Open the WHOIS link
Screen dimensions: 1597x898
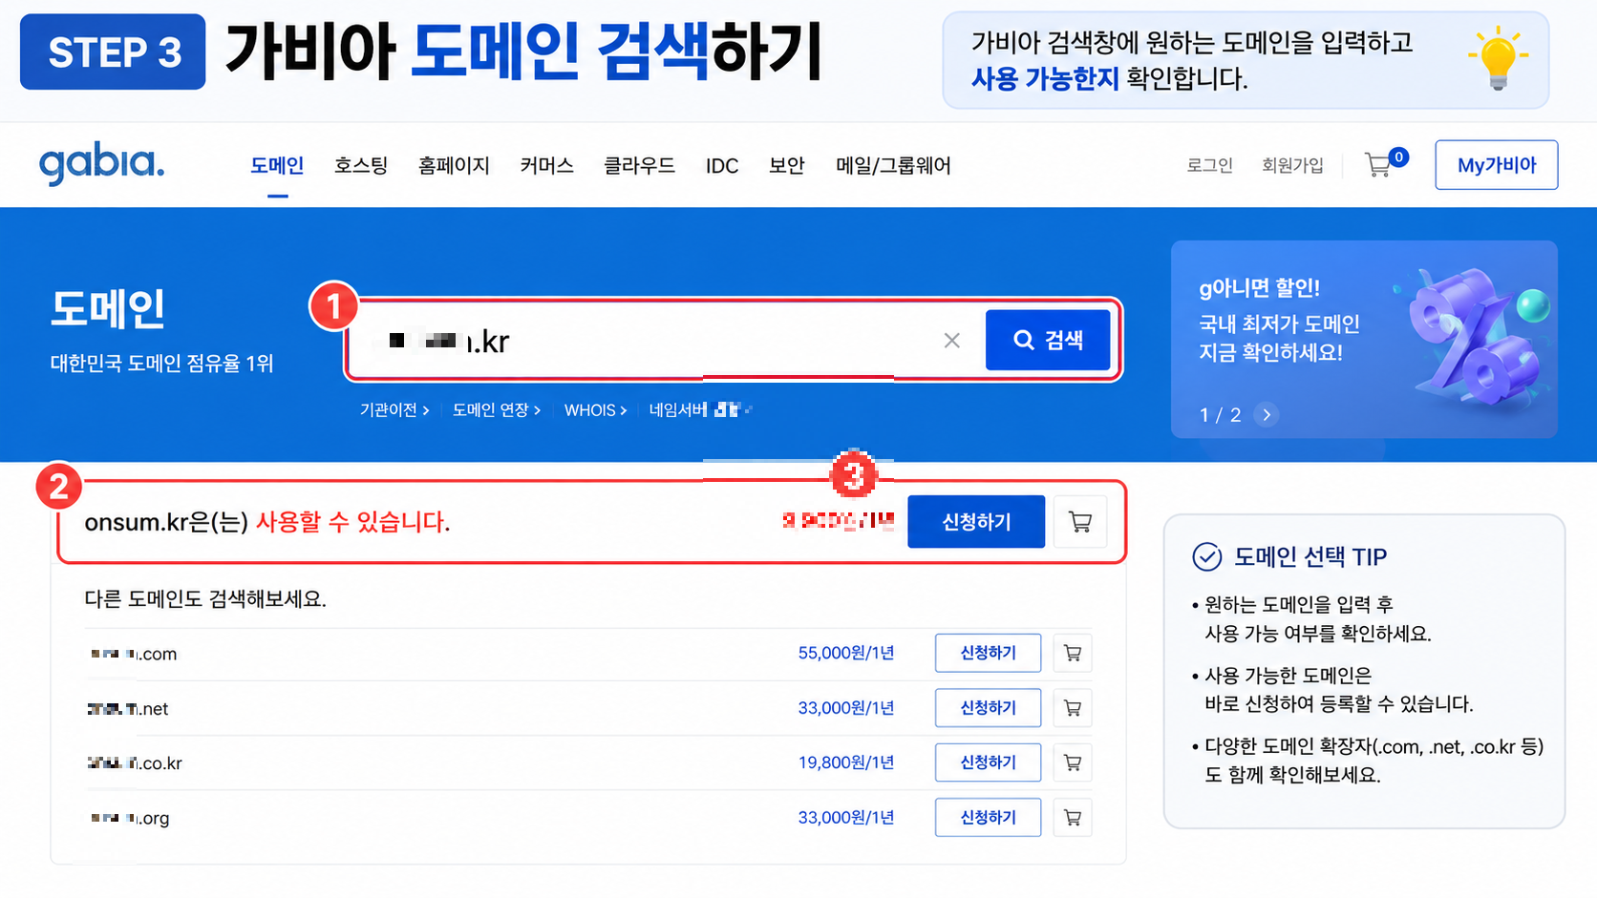[595, 410]
